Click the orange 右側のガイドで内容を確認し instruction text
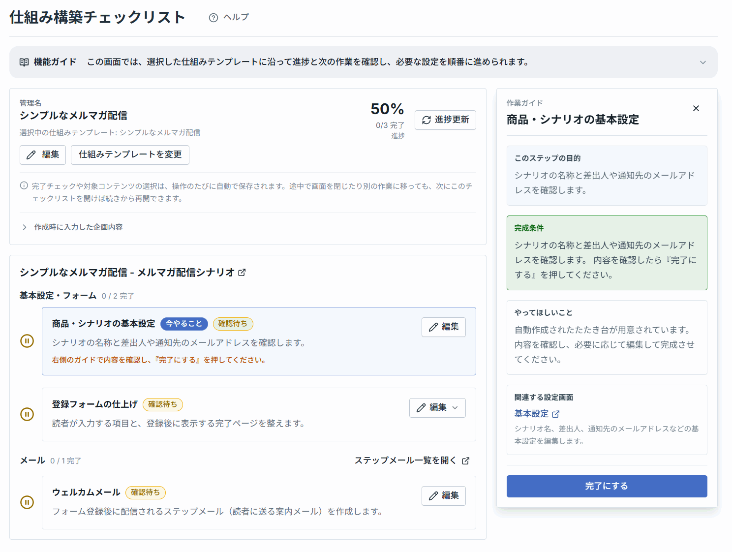The height and width of the screenshot is (552, 732). [x=160, y=360]
